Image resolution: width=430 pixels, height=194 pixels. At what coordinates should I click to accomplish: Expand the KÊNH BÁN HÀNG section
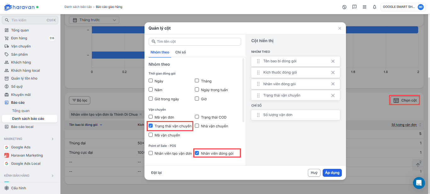click(53, 175)
